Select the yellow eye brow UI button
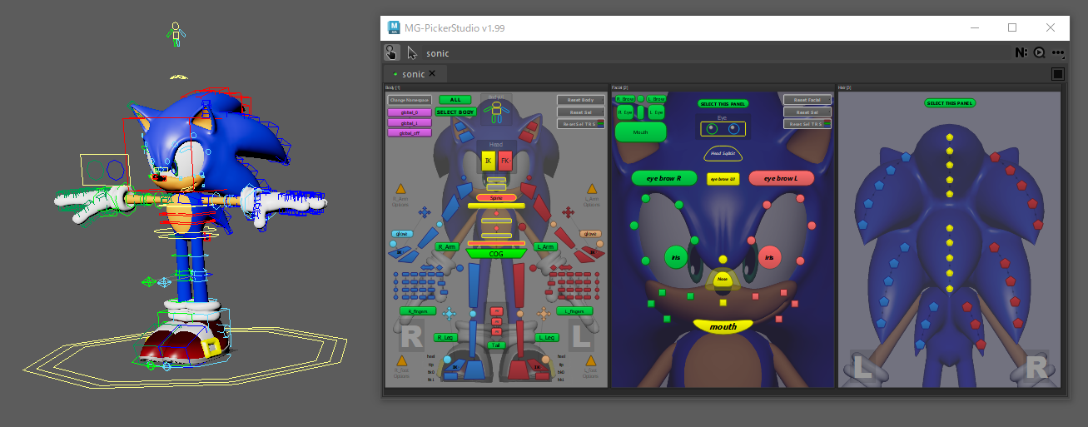The height and width of the screenshot is (427, 1088). coord(723,179)
